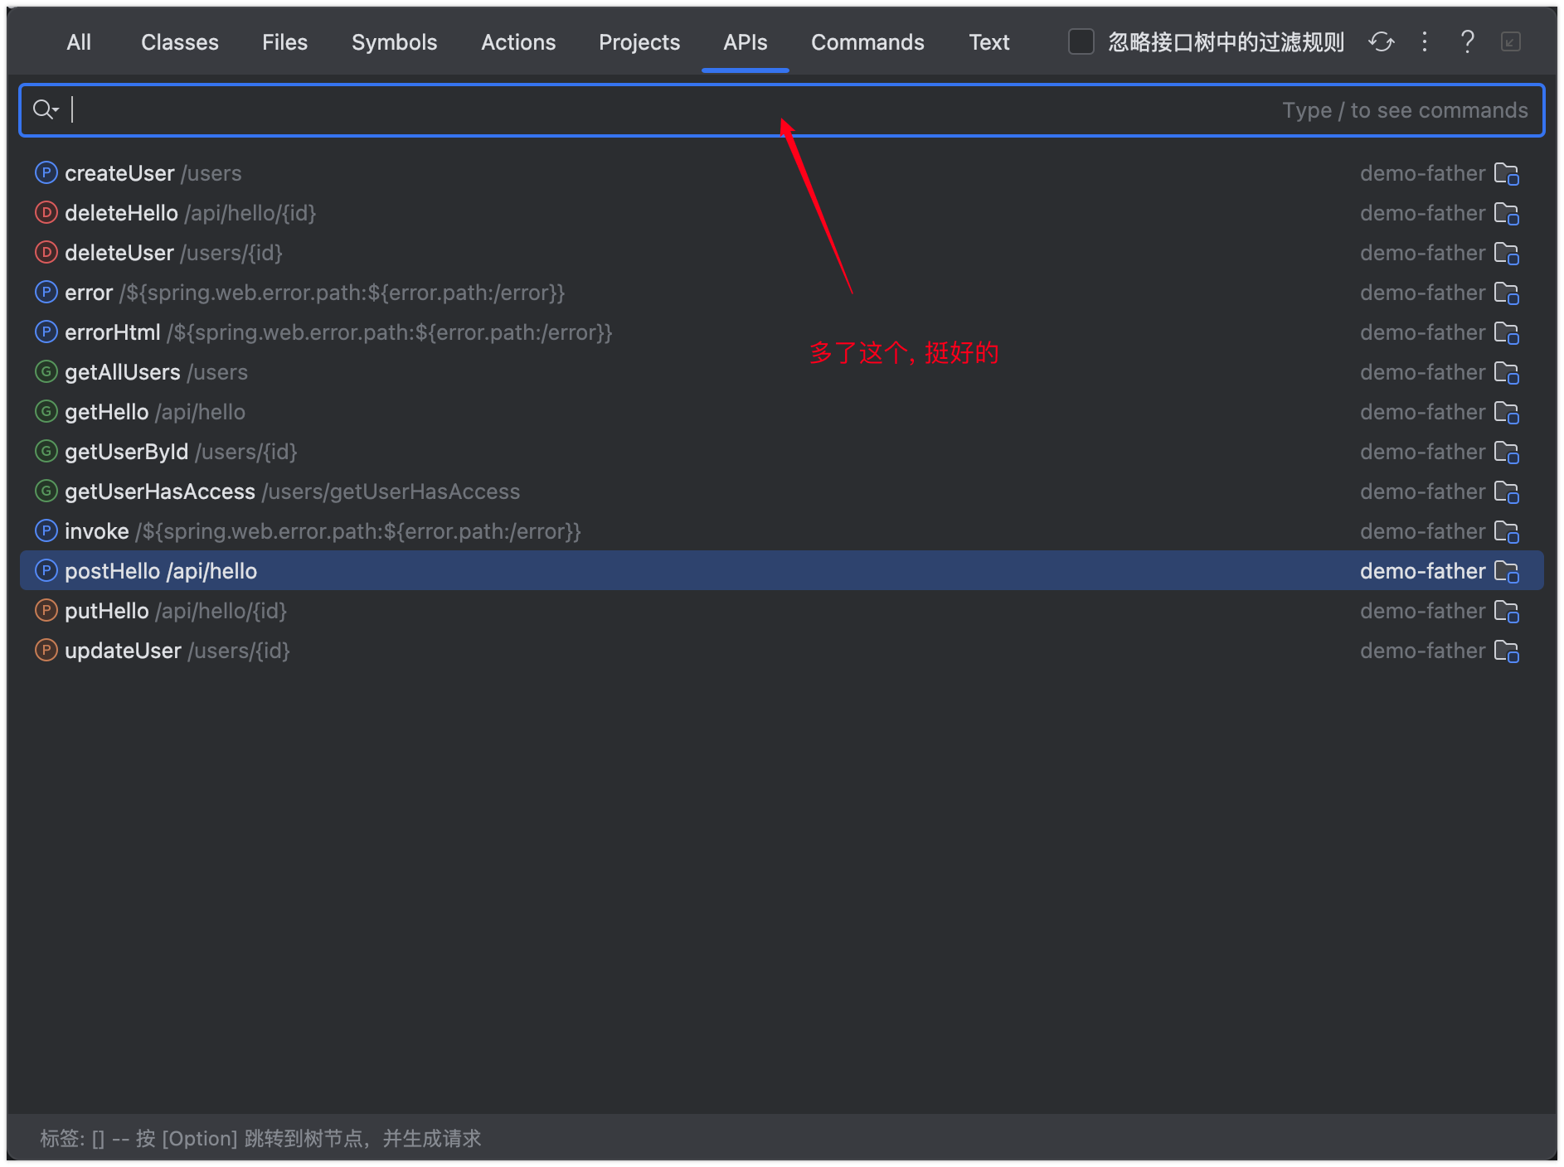1564x1167 pixels.
Task: Click module folder icon in updateUser row
Action: (x=1507, y=651)
